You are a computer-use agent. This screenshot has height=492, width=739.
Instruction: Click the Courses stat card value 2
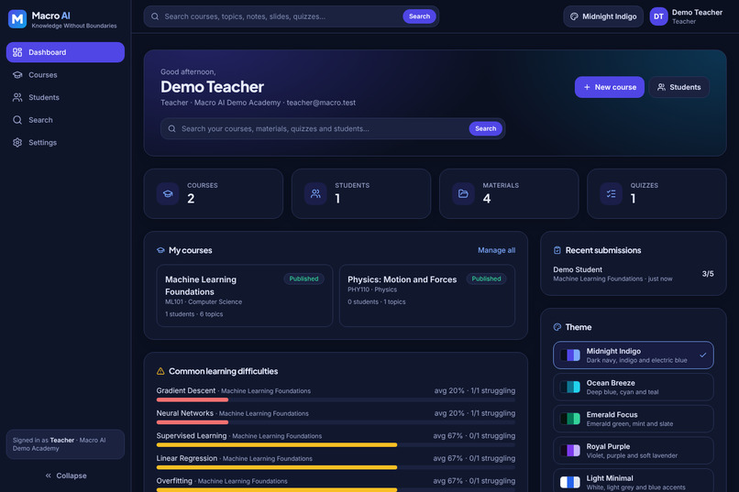coord(191,199)
